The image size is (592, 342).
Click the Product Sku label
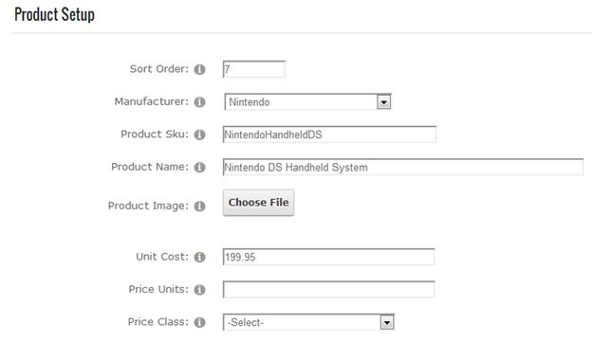click(x=155, y=135)
